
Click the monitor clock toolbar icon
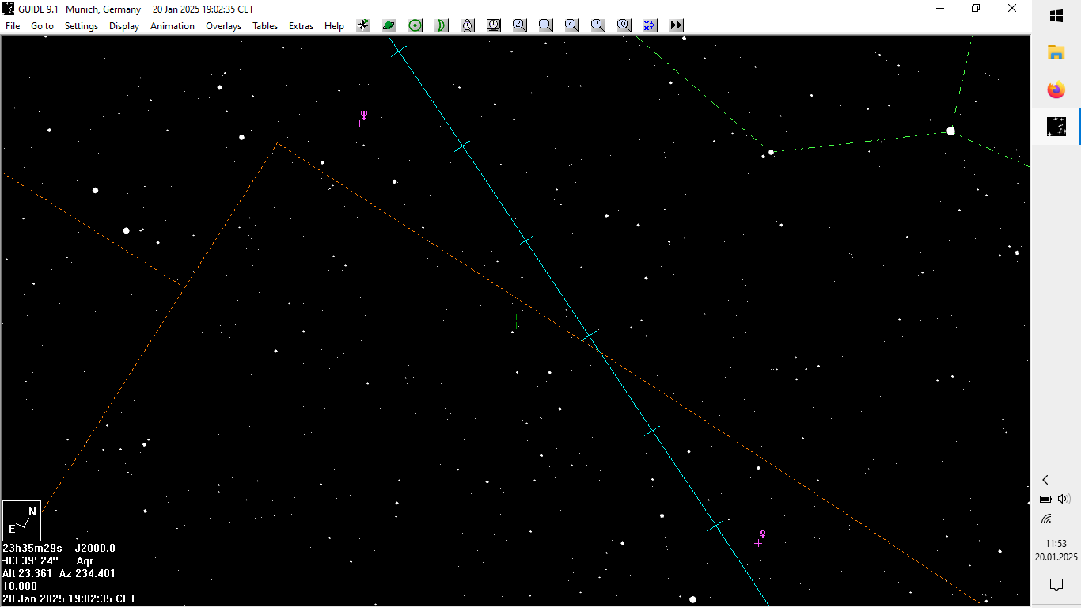[493, 25]
